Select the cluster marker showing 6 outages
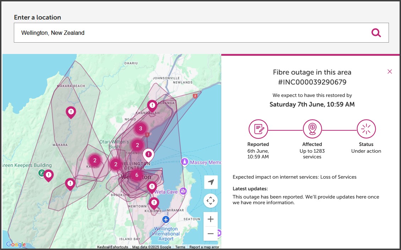401x250 pixels. point(137,175)
